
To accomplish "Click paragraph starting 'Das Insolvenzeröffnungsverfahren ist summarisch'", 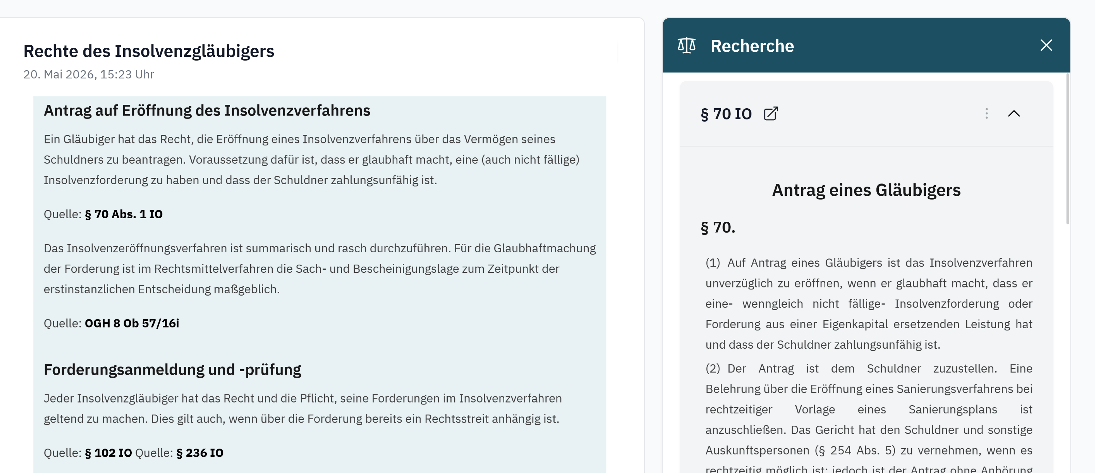I will 320,269.
